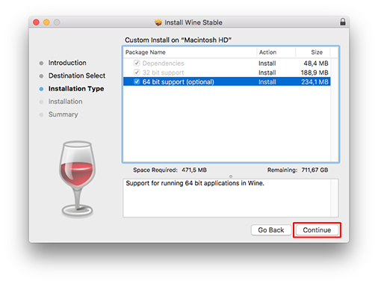Select Install action for 64 bit support

coord(267,82)
